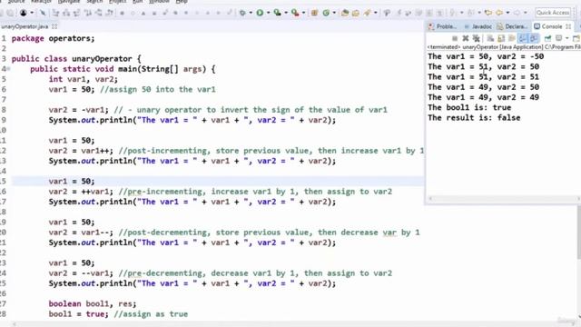581x327 pixels.
Task: Click the Coverage launch icon
Action: [x=277, y=13]
